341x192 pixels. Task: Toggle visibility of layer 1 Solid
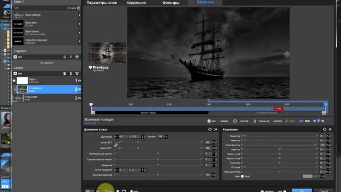point(79,81)
